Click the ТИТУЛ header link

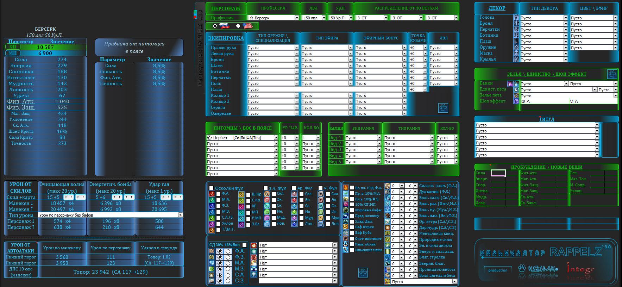546,119
